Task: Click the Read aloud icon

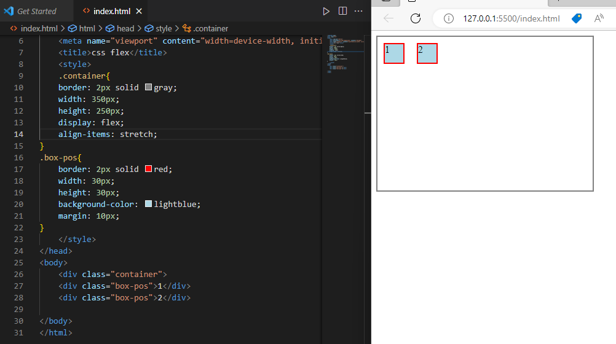Action: [x=599, y=18]
